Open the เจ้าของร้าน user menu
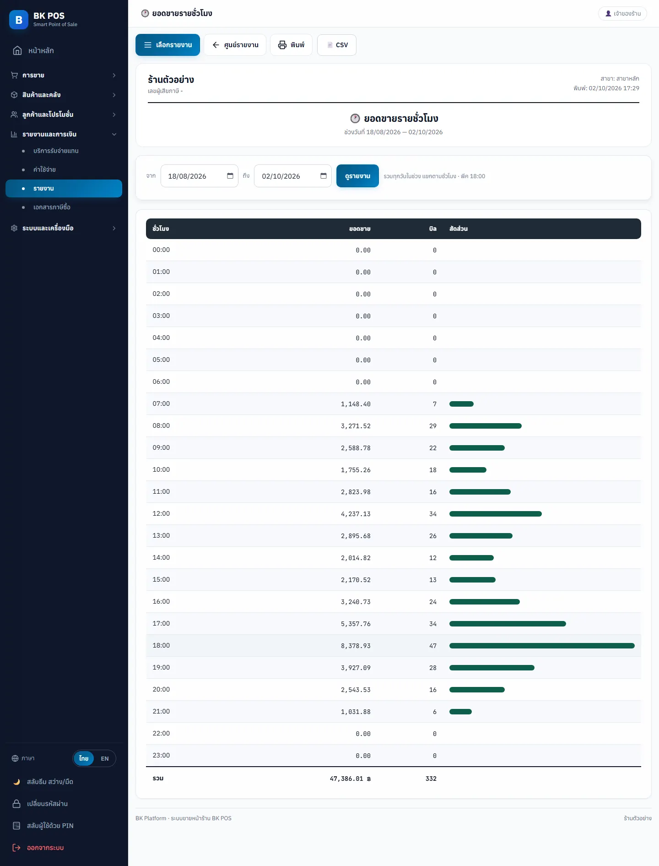Image resolution: width=659 pixels, height=866 pixels. (x=622, y=14)
